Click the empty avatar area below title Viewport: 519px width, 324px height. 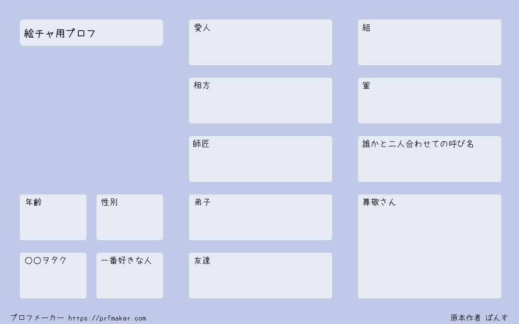tap(91, 120)
